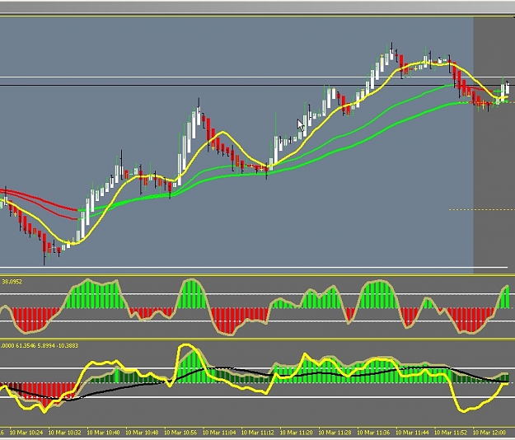Image resolution: width=515 pixels, height=440 pixels.
Task: Click the 61.3546 5.8994 -10.3883 indicator readout
Action: click(x=47, y=346)
